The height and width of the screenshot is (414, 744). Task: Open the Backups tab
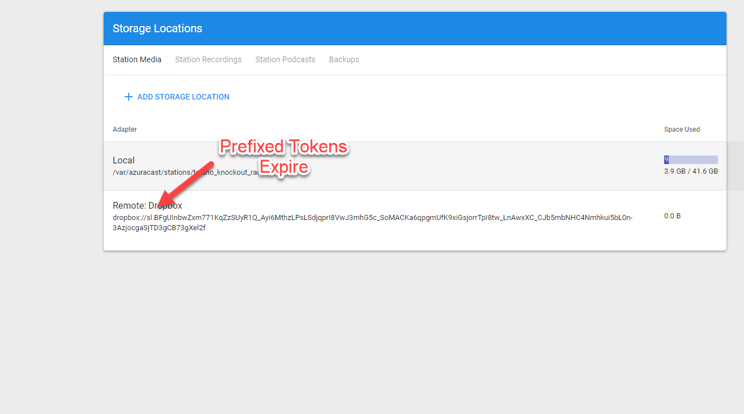[344, 59]
